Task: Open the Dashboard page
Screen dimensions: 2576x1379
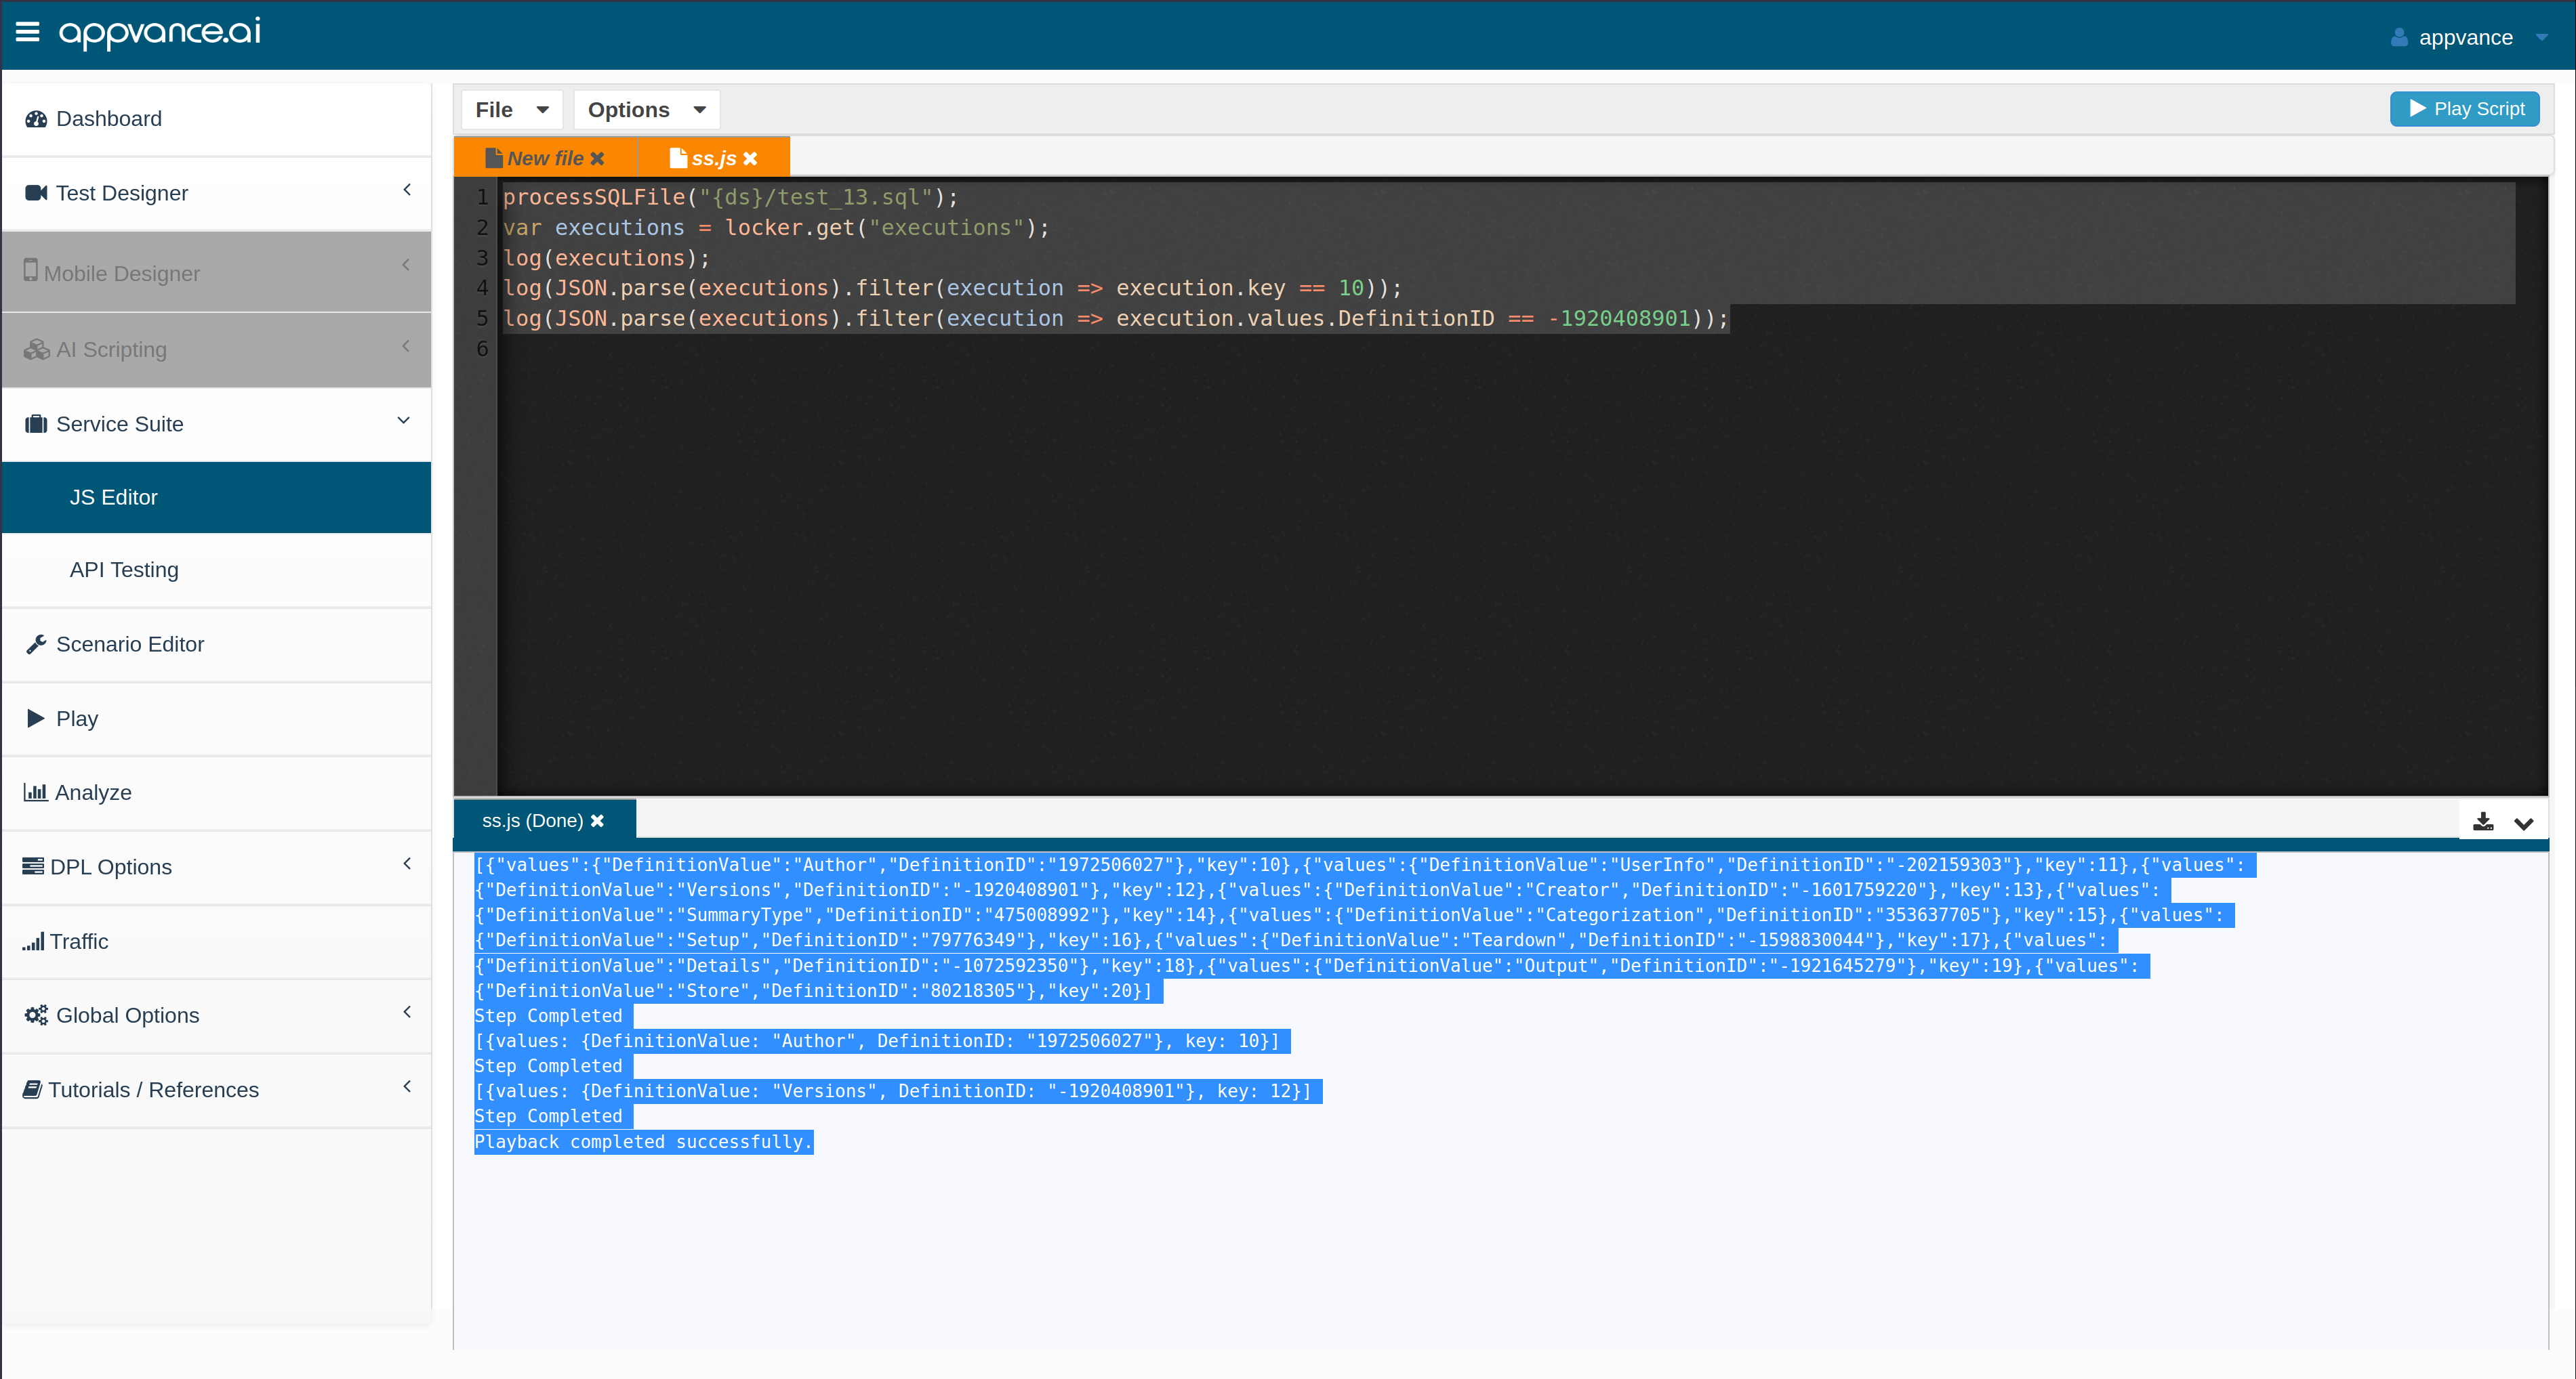Action: pos(216,119)
